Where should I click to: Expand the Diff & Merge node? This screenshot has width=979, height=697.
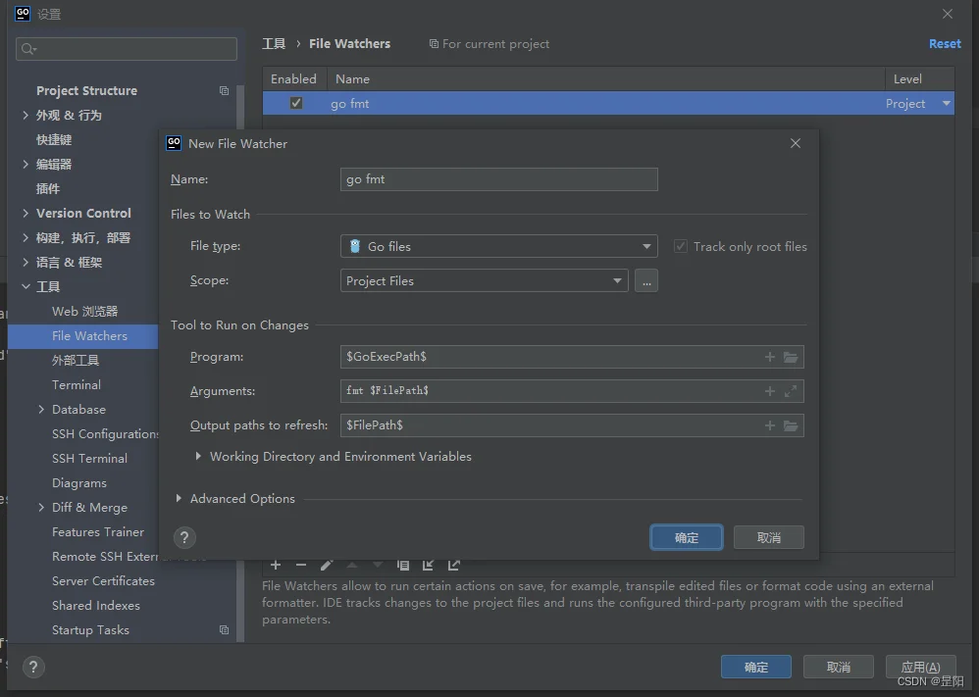point(41,507)
